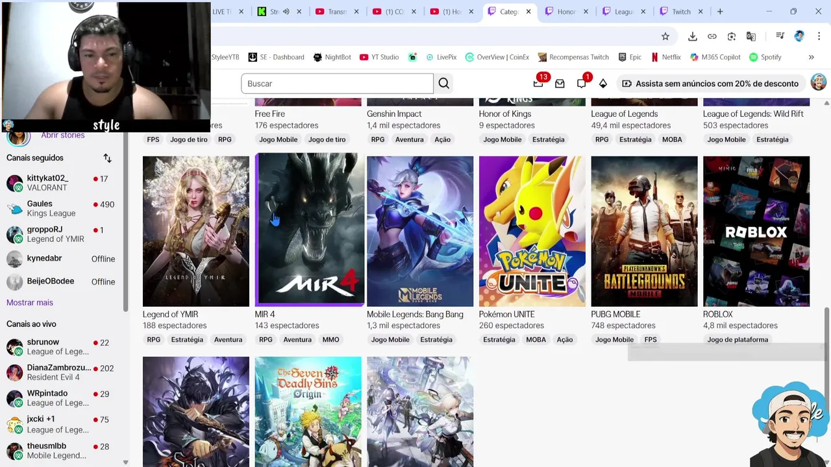The image size is (831, 467).
Task: Open the Chrome profile avatar
Action: (799, 36)
